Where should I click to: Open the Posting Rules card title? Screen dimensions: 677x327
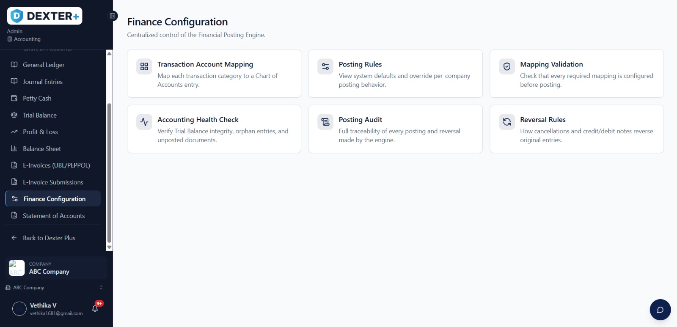point(360,64)
